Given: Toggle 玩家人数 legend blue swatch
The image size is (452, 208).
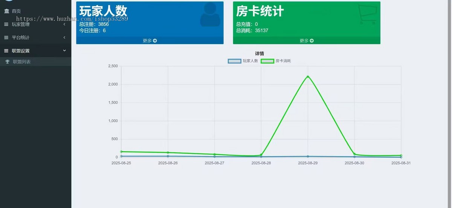Looking at the screenshot, I should (235, 61).
